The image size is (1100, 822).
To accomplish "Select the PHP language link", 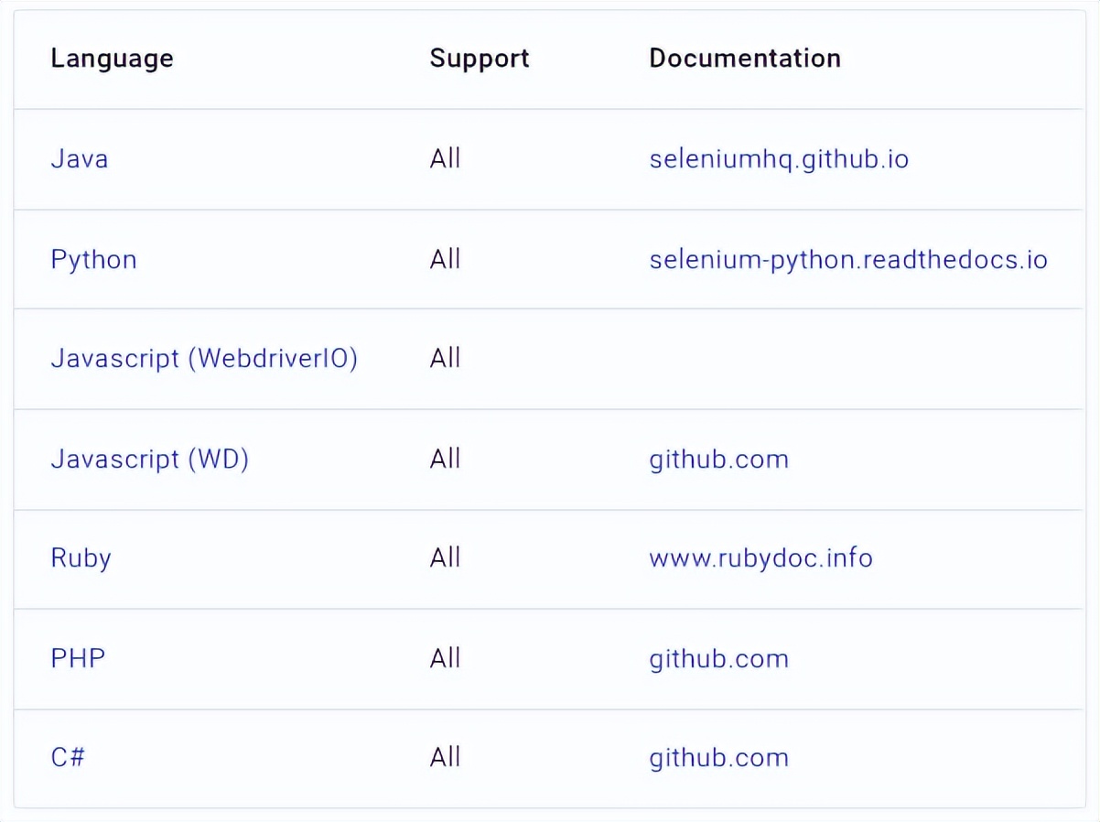I will pos(78,658).
